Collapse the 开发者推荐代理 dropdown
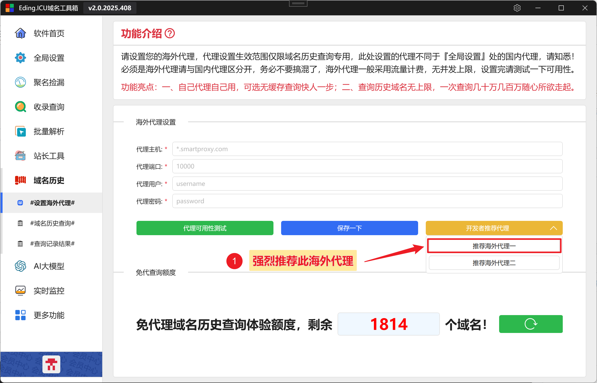 (494, 228)
